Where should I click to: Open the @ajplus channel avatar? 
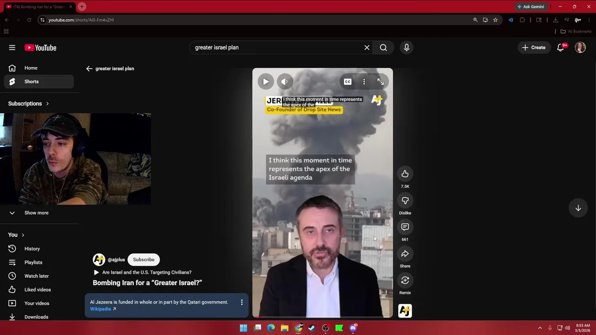(99, 260)
